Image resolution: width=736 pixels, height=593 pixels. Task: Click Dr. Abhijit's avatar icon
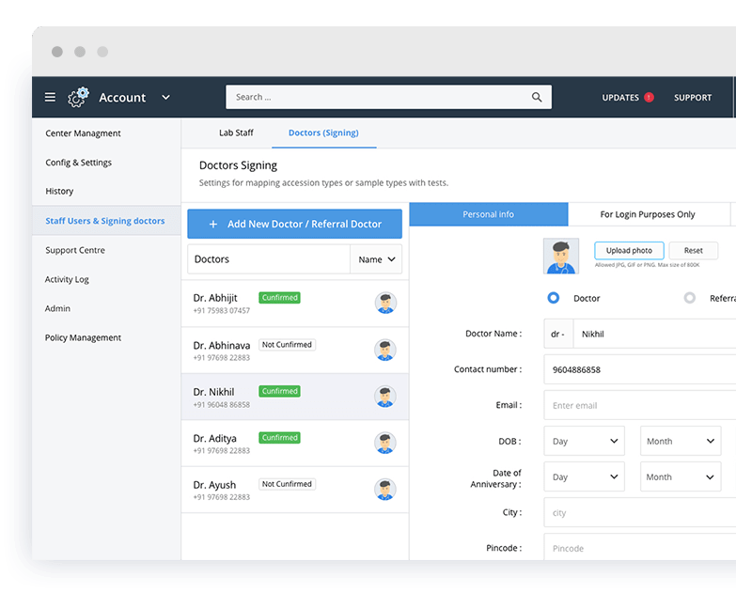coord(385,303)
